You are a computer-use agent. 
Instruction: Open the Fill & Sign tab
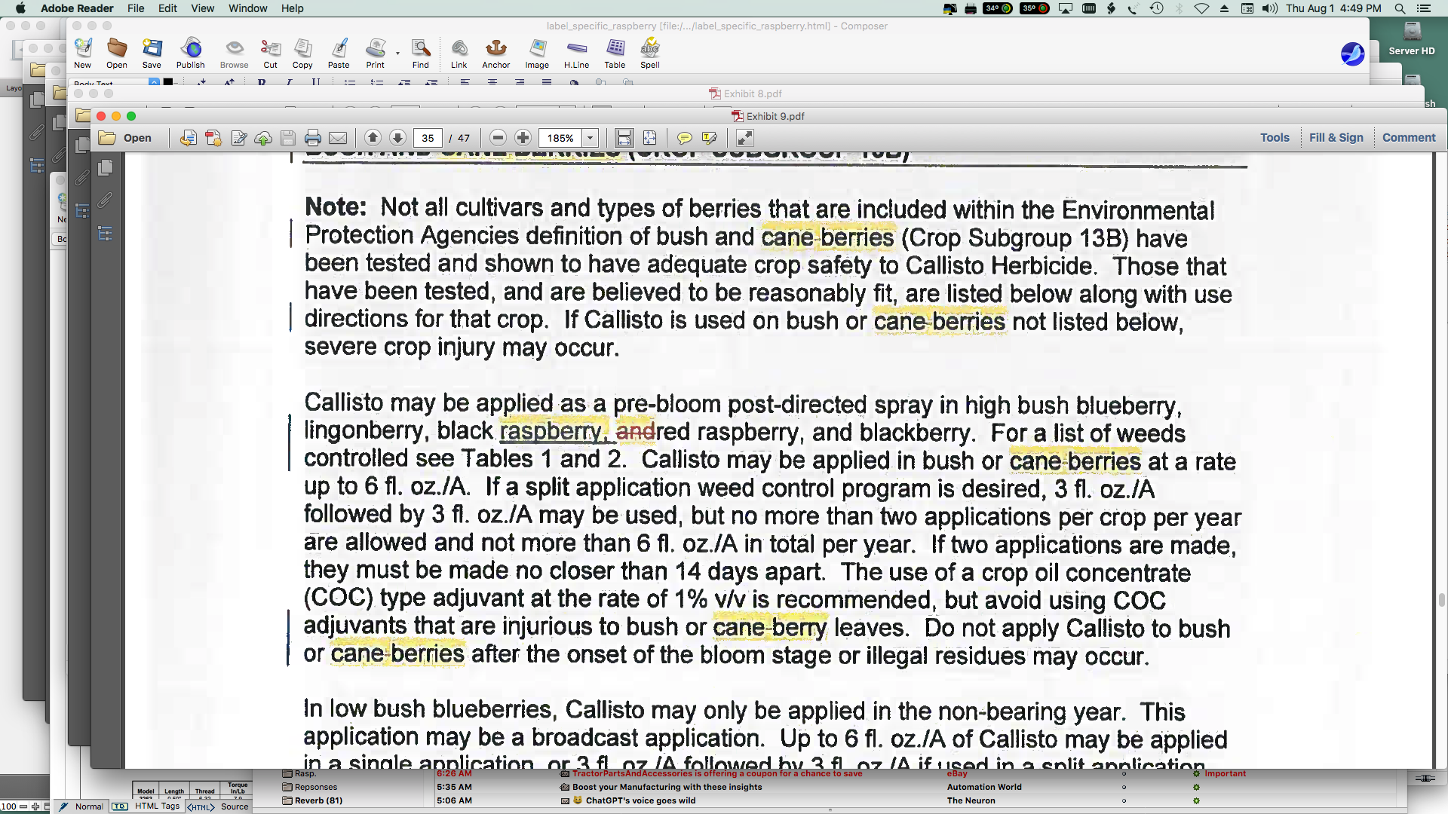click(x=1336, y=137)
